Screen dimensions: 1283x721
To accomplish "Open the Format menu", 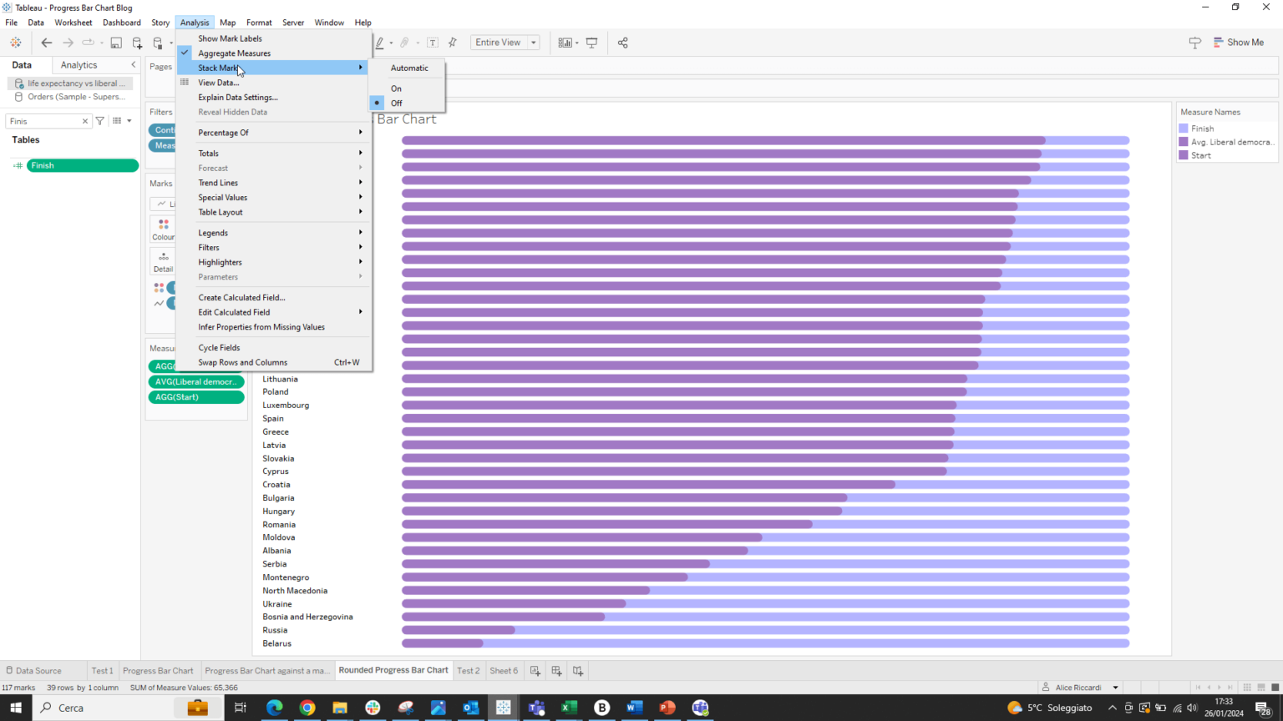I will point(259,23).
